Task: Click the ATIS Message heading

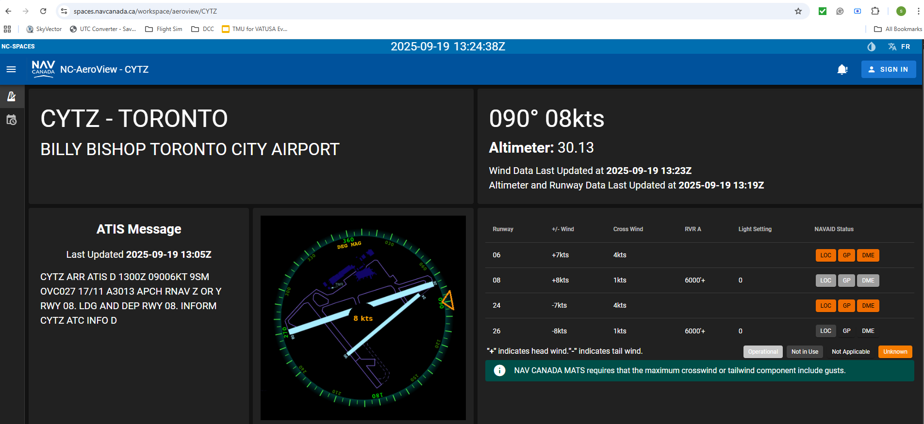Action: click(139, 229)
